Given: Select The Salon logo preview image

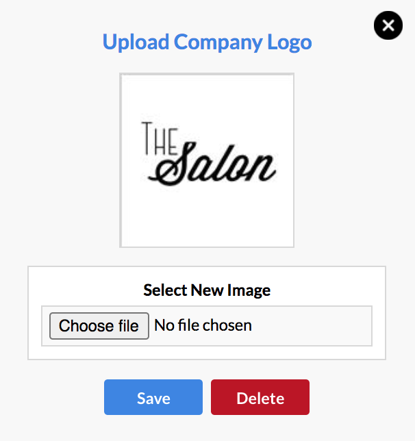Looking at the screenshot, I should (x=207, y=160).
